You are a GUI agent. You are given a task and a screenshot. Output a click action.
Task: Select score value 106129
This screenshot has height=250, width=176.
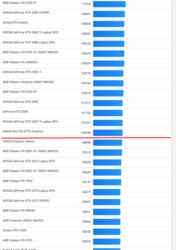click(86, 43)
